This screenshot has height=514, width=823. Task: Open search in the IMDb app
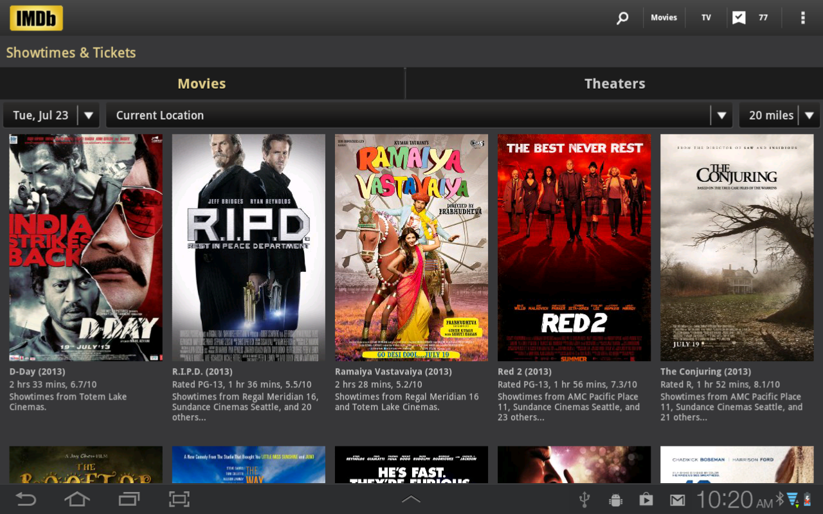click(621, 17)
